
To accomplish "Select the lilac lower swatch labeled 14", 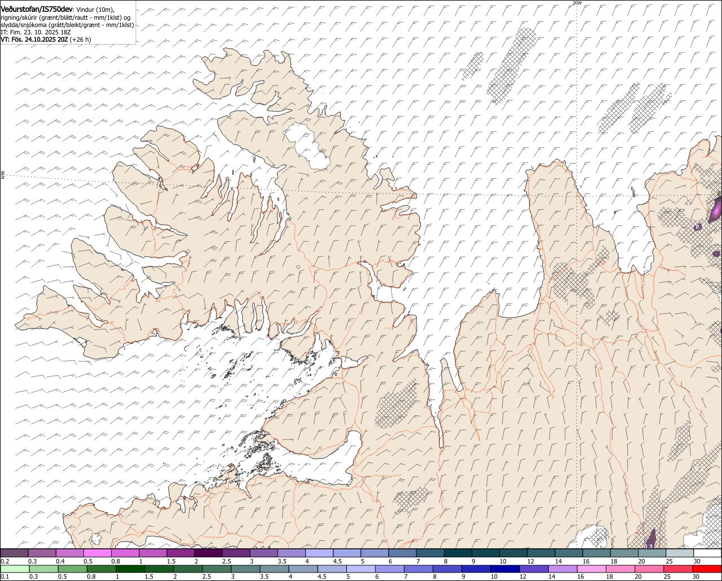I will [563, 569].
